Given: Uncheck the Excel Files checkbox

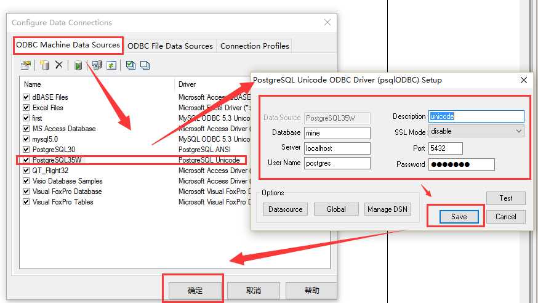Looking at the screenshot, I should click(x=26, y=107).
